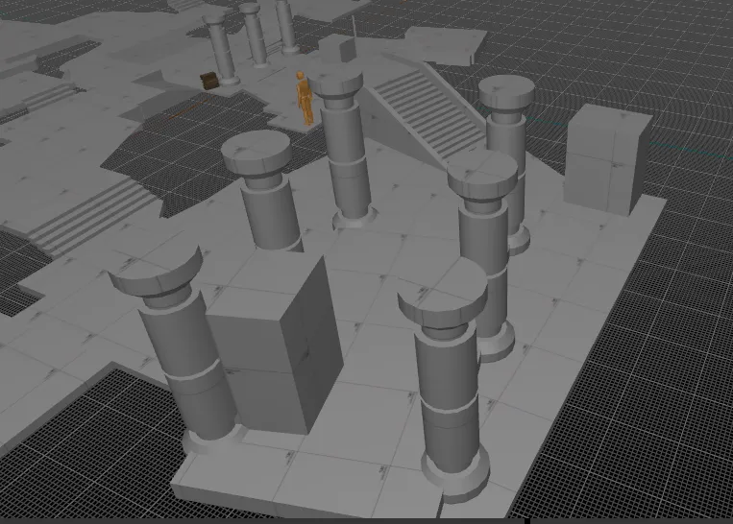Click the dark bar at viewport bottom
Image resolution: width=733 pixels, height=524 pixels.
click(x=367, y=521)
